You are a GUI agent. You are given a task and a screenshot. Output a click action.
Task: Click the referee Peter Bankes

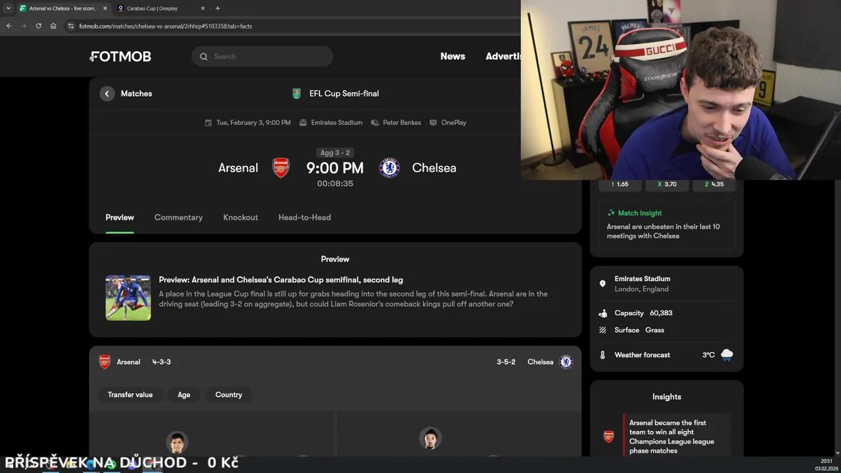(x=402, y=123)
